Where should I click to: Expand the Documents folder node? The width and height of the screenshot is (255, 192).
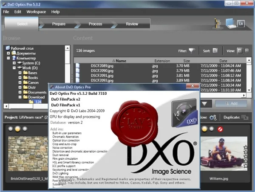20,92
